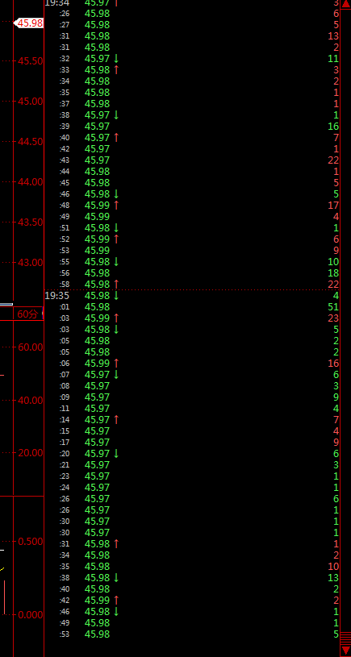Select the 19:35:09 tick row at 45.97
Image resolution: width=351 pixels, height=657 pixels.
192,397
